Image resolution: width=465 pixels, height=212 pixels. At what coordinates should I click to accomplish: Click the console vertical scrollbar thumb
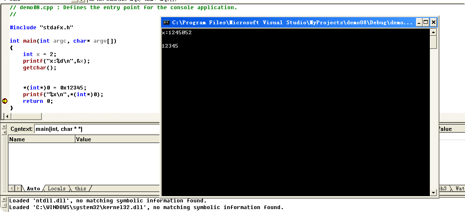tap(433, 42)
